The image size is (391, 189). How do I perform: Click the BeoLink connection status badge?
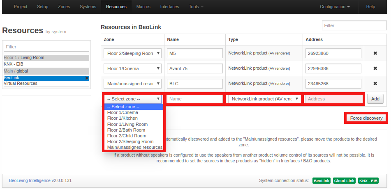tap(322, 181)
